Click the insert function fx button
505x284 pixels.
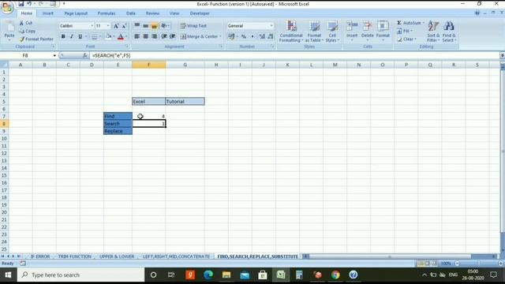(x=84, y=56)
